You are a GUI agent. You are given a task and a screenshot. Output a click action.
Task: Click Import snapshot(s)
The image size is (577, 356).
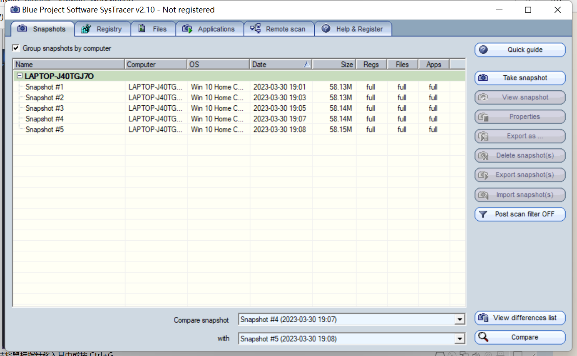[520, 195]
